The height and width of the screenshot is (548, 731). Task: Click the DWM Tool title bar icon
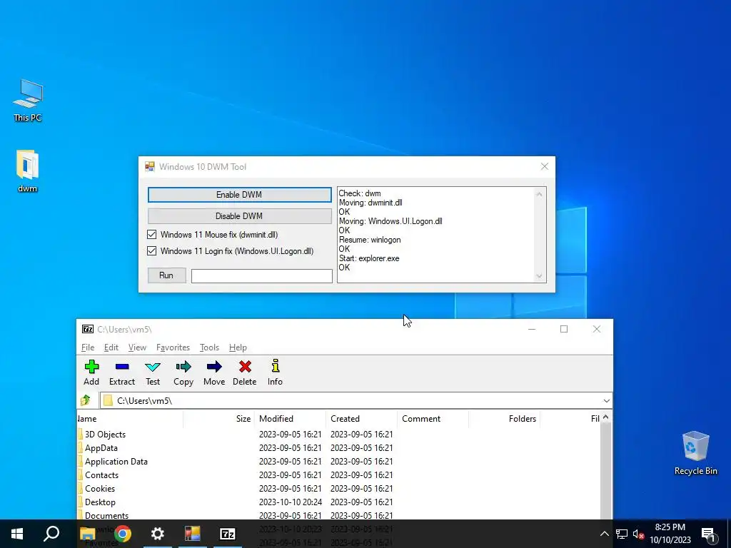pyautogui.click(x=150, y=166)
